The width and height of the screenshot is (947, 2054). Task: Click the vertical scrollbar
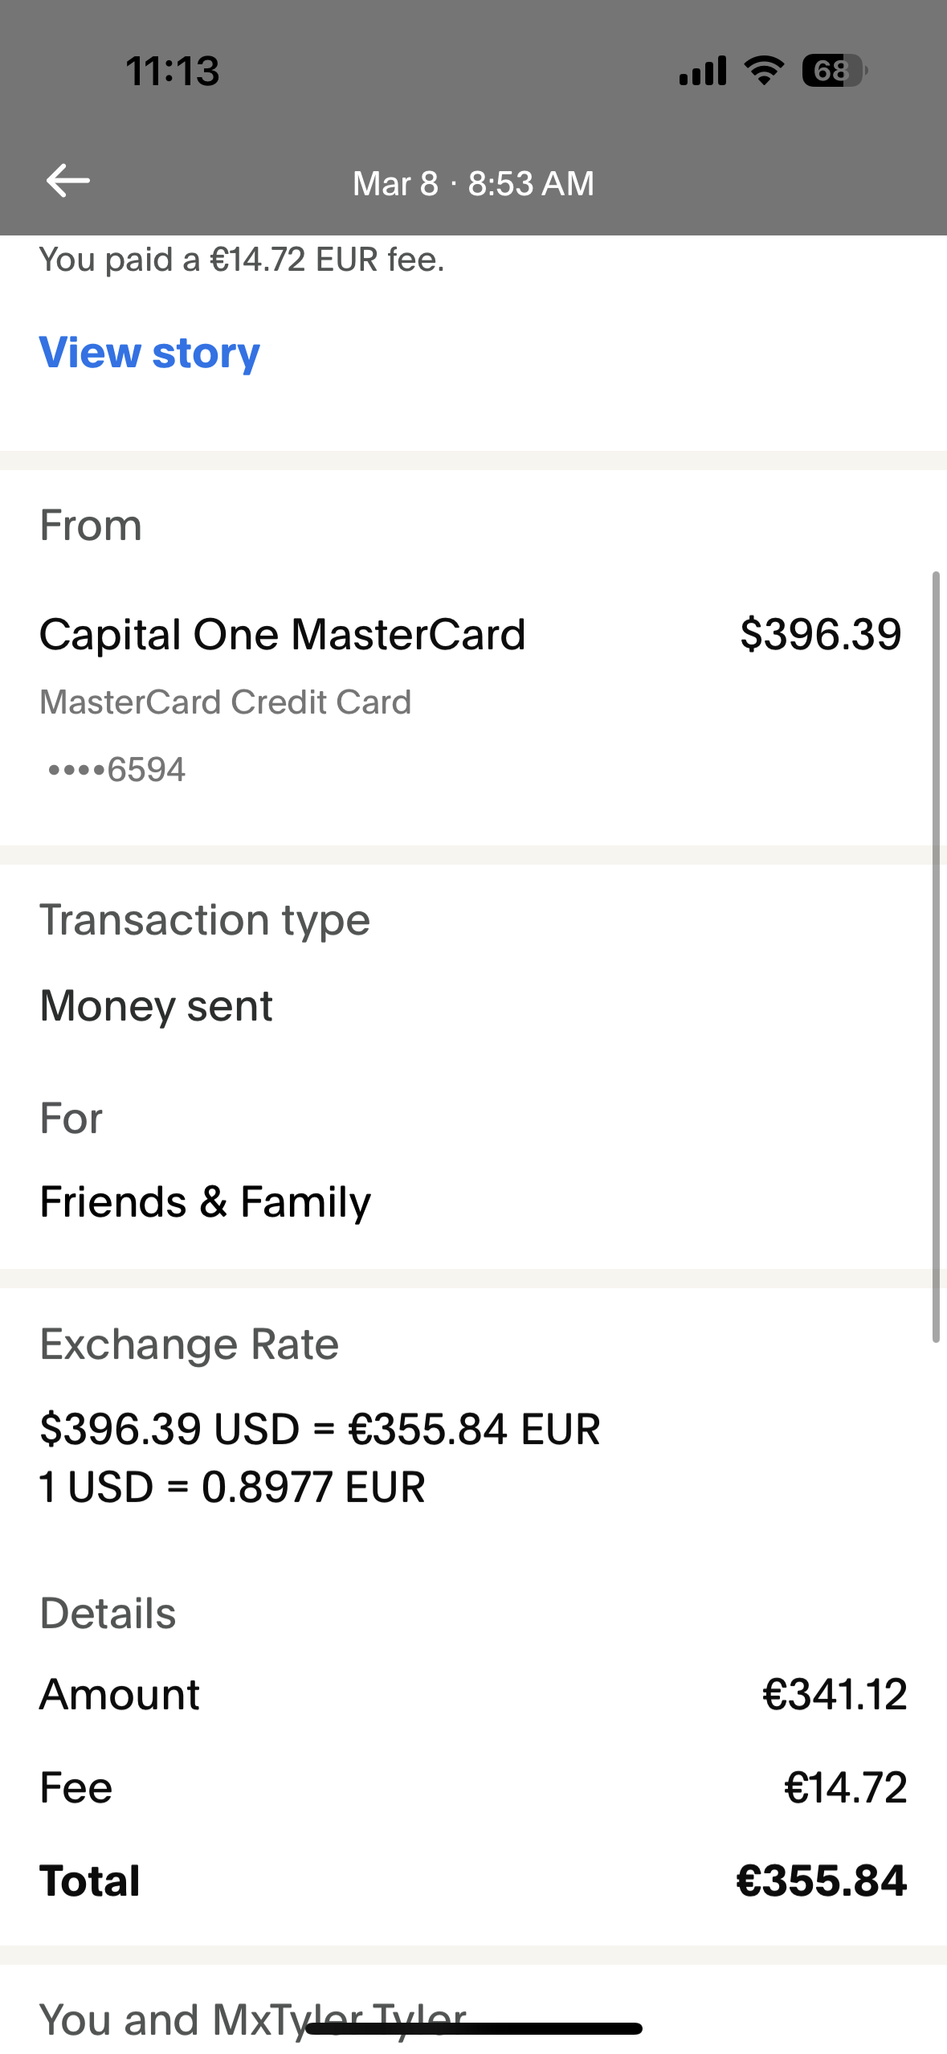[x=936, y=956]
